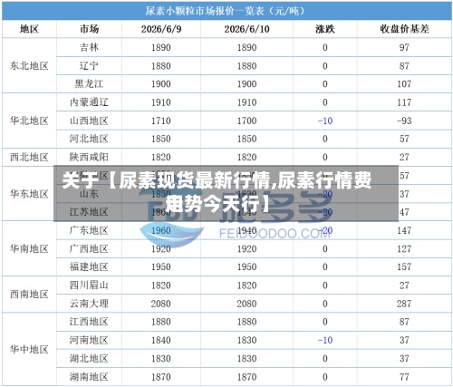Click the 0 change for 陕西咸阳
The width and height of the screenshot is (453, 387).
(x=325, y=158)
